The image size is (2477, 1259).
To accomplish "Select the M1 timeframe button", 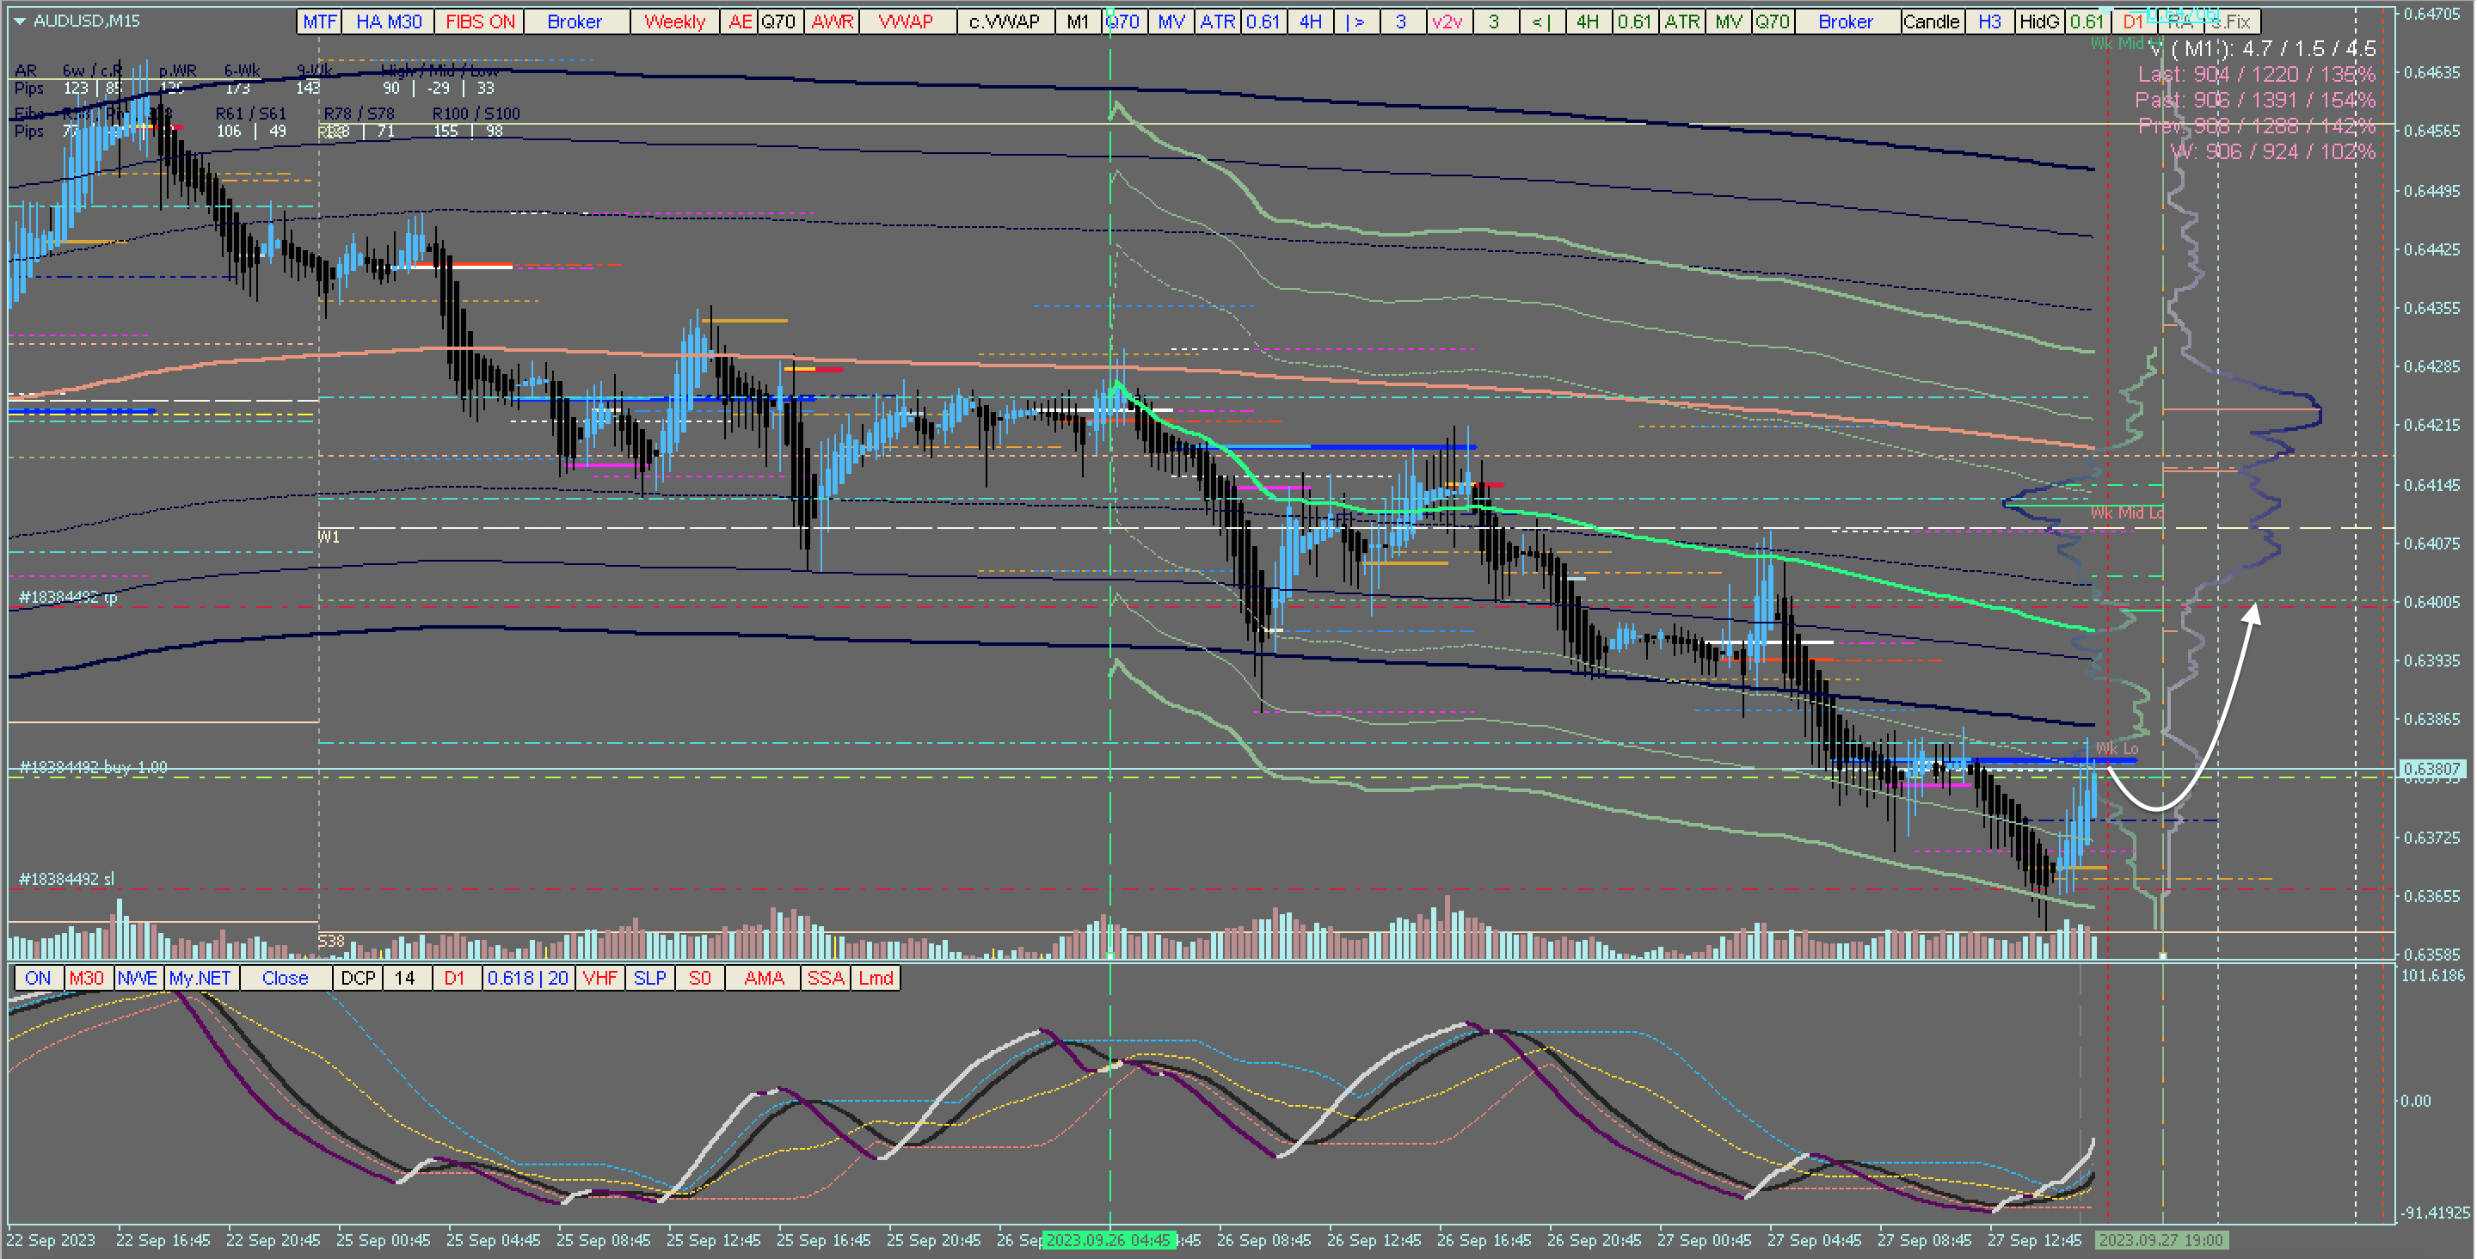I will pyautogui.click(x=1078, y=21).
